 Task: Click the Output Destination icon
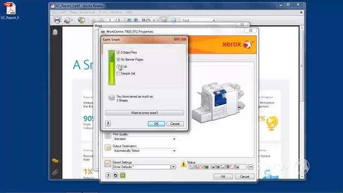click(108, 147)
